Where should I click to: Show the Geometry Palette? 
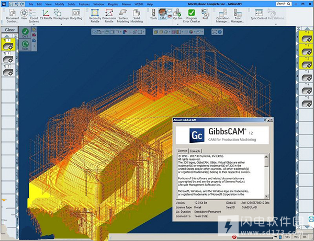click(95, 16)
